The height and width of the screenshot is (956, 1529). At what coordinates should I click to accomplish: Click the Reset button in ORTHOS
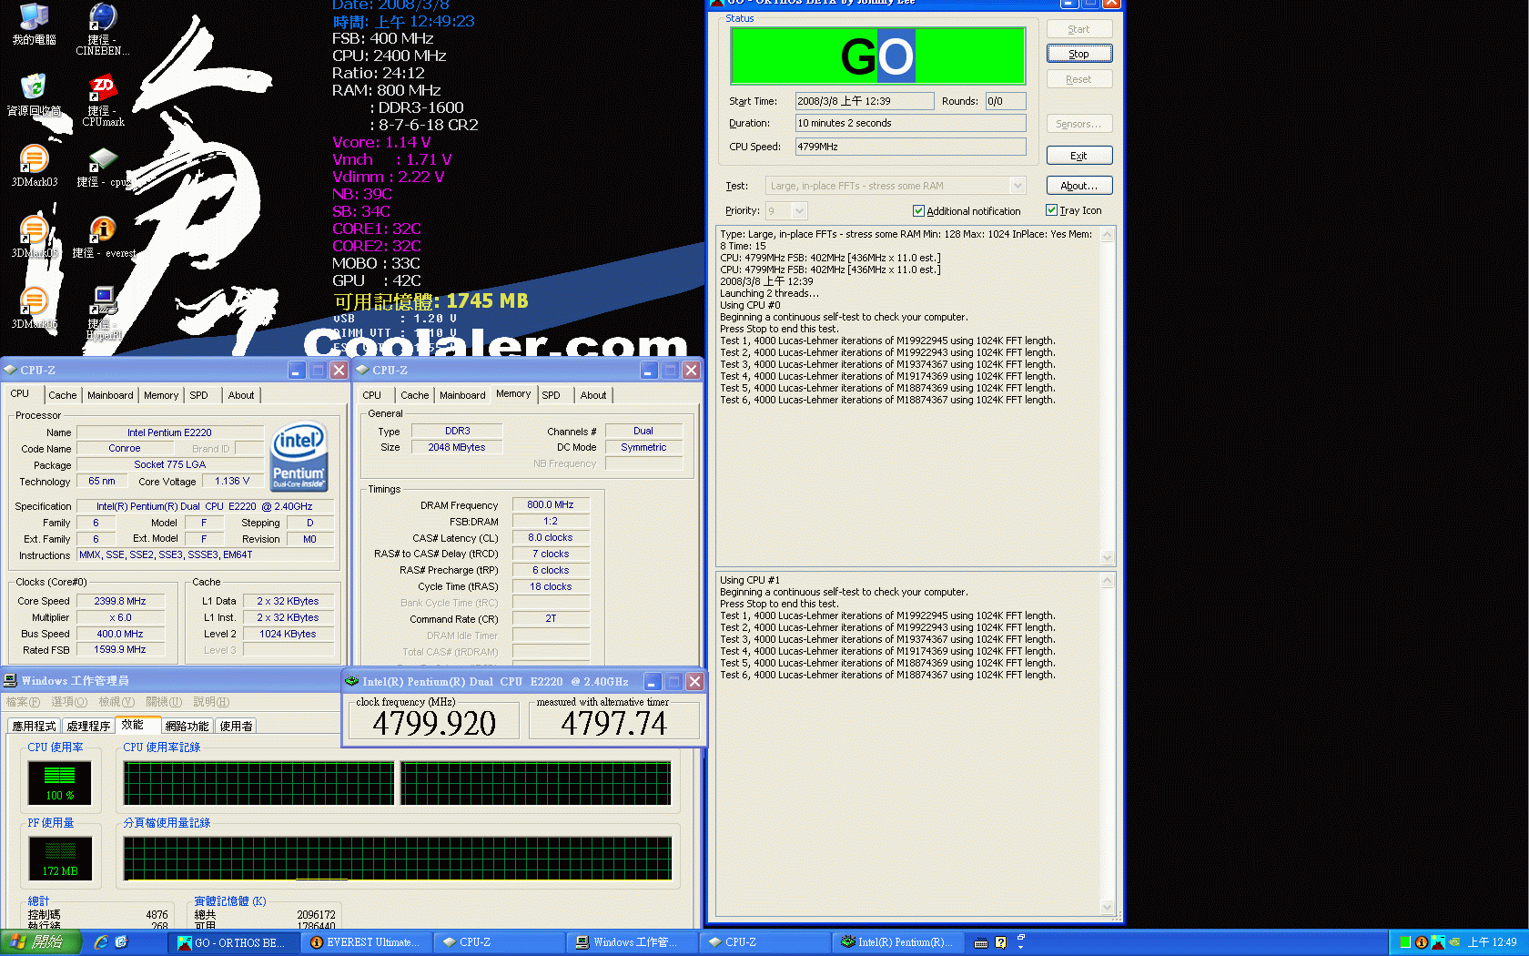point(1078,79)
